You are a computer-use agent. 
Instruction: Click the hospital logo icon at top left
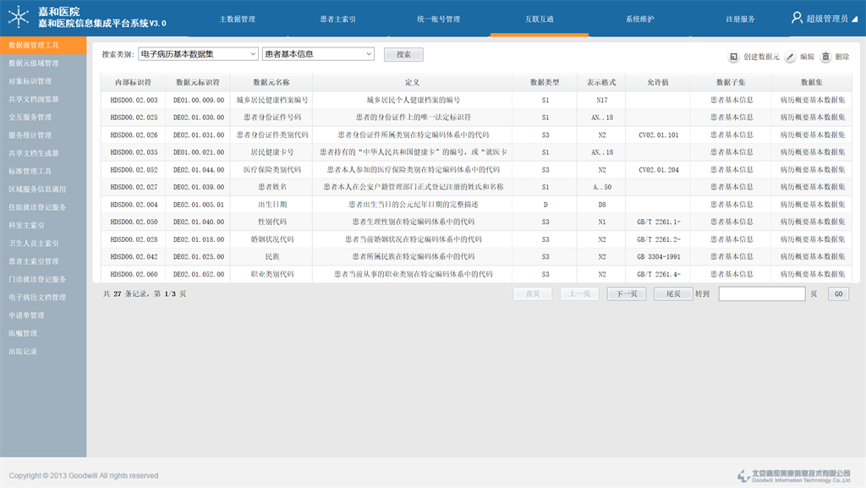(x=18, y=18)
